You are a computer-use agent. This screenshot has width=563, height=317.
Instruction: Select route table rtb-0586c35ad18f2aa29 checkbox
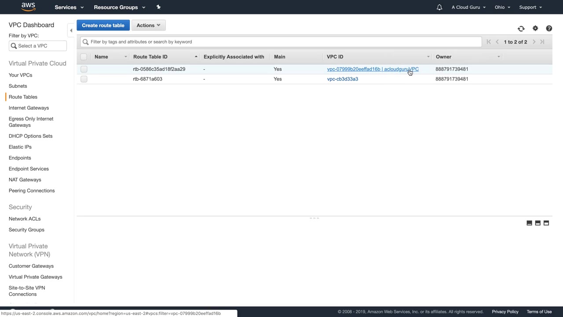[x=84, y=69]
